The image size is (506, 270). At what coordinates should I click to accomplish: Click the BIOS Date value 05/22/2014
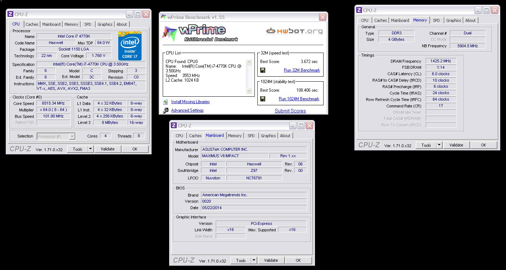coord(254,208)
